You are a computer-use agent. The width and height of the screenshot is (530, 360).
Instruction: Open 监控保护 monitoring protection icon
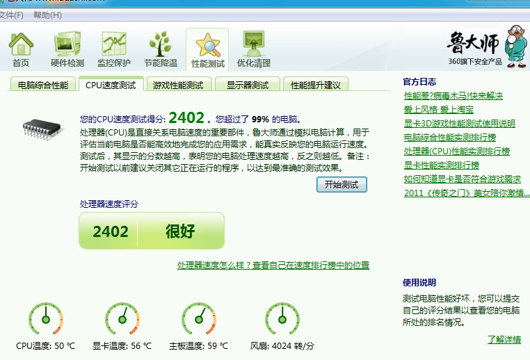114,49
